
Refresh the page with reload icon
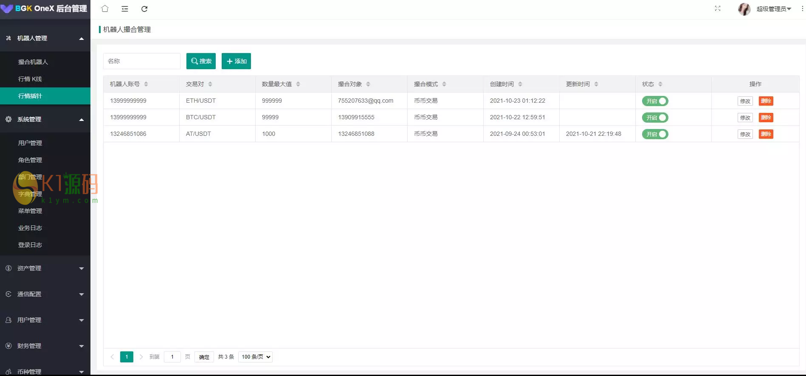[x=144, y=8]
